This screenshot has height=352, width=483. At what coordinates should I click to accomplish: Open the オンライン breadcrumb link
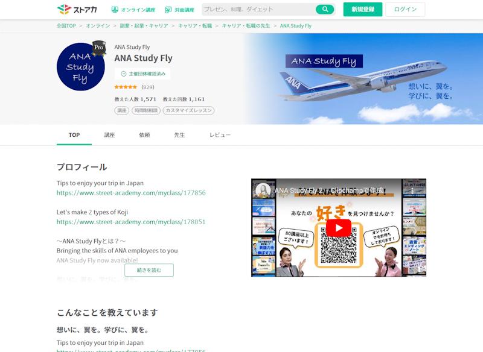pyautogui.click(x=98, y=26)
